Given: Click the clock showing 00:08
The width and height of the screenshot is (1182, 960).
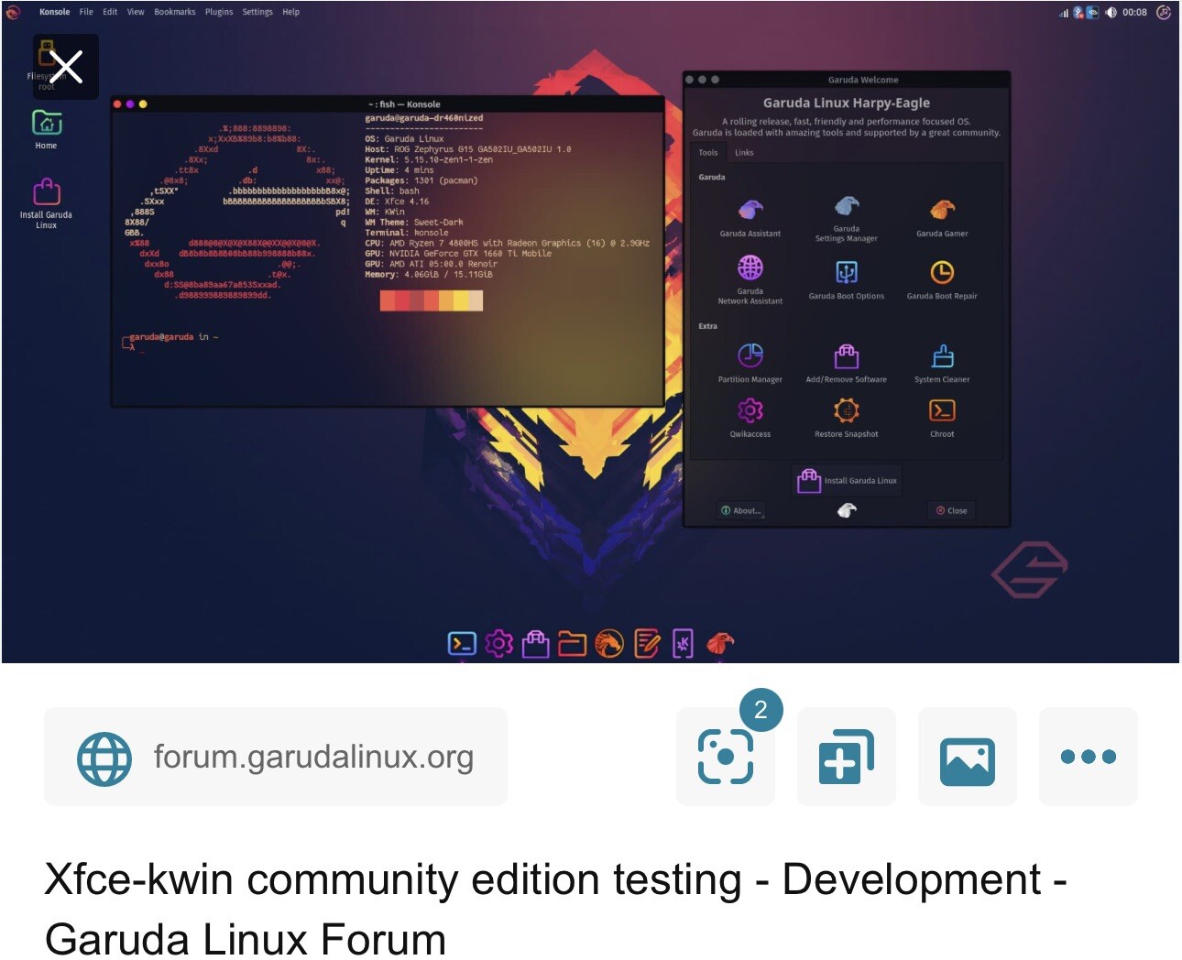Looking at the screenshot, I should tap(1134, 13).
